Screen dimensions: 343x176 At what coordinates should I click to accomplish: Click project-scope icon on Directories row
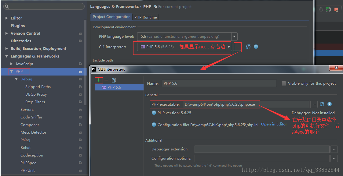coord(80,41)
